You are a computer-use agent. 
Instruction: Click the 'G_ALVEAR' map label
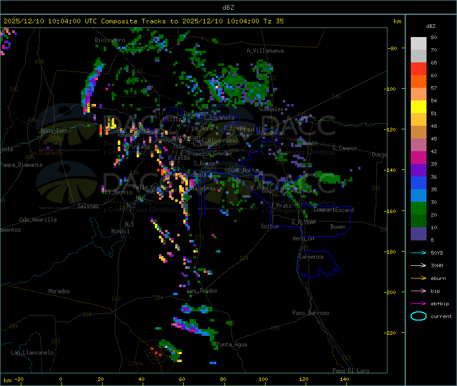[x=304, y=222]
